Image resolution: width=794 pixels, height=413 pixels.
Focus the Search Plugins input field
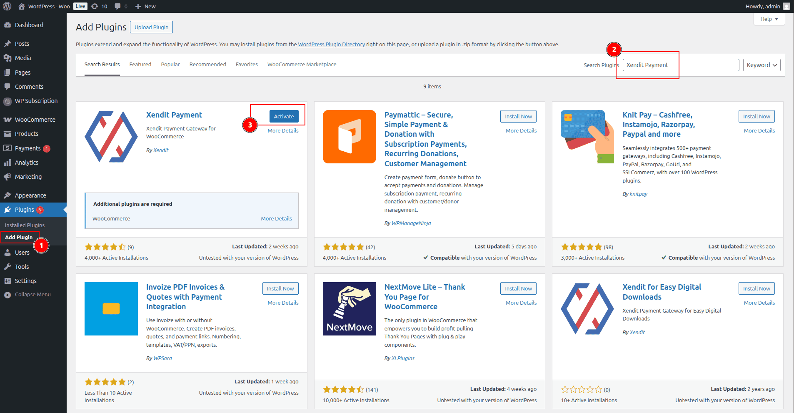(x=681, y=65)
